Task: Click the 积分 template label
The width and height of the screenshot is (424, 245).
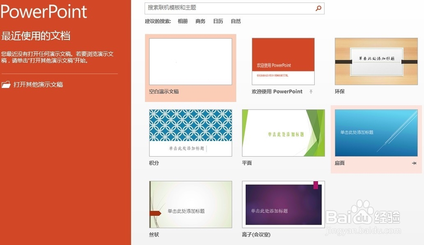Action: [154, 163]
